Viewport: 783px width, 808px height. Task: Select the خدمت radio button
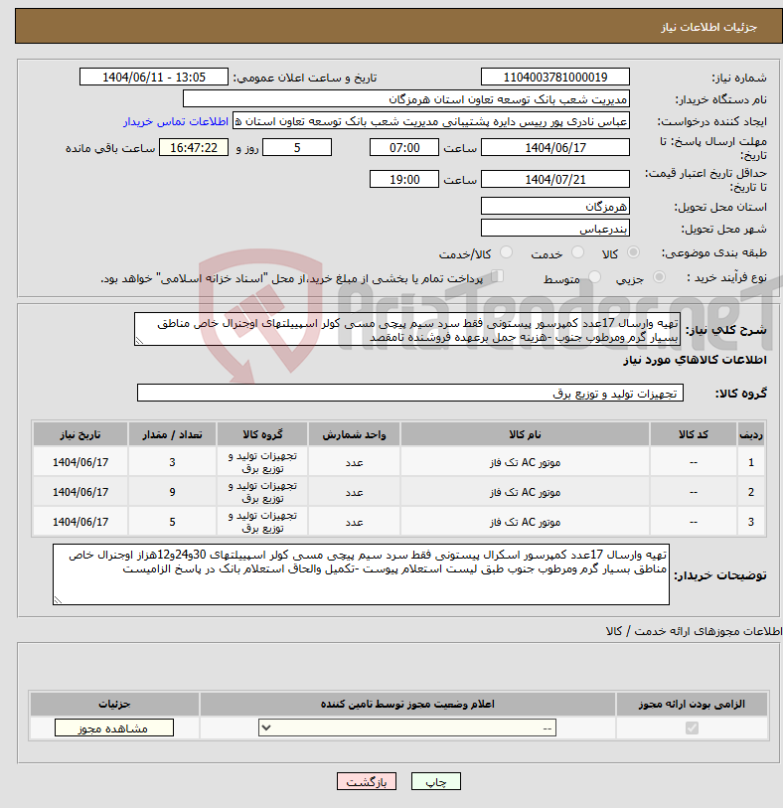pos(578,252)
